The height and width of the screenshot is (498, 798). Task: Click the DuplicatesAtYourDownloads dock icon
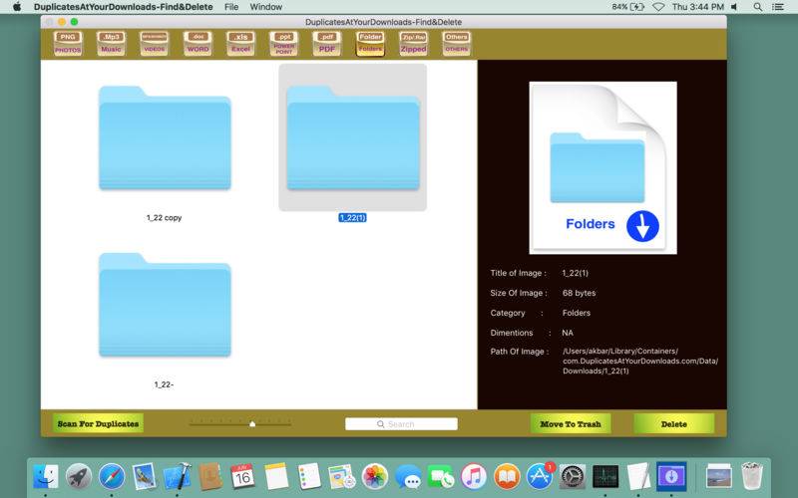[x=671, y=477]
